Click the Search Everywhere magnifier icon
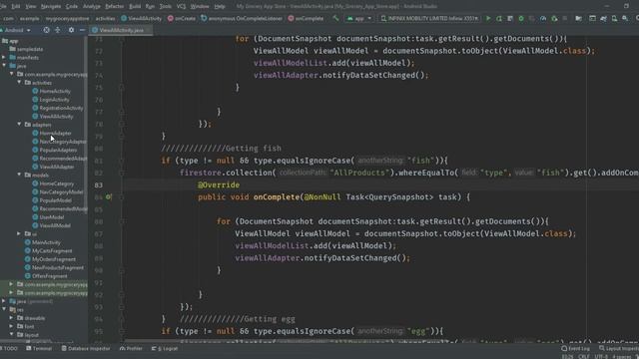 (x=637, y=18)
